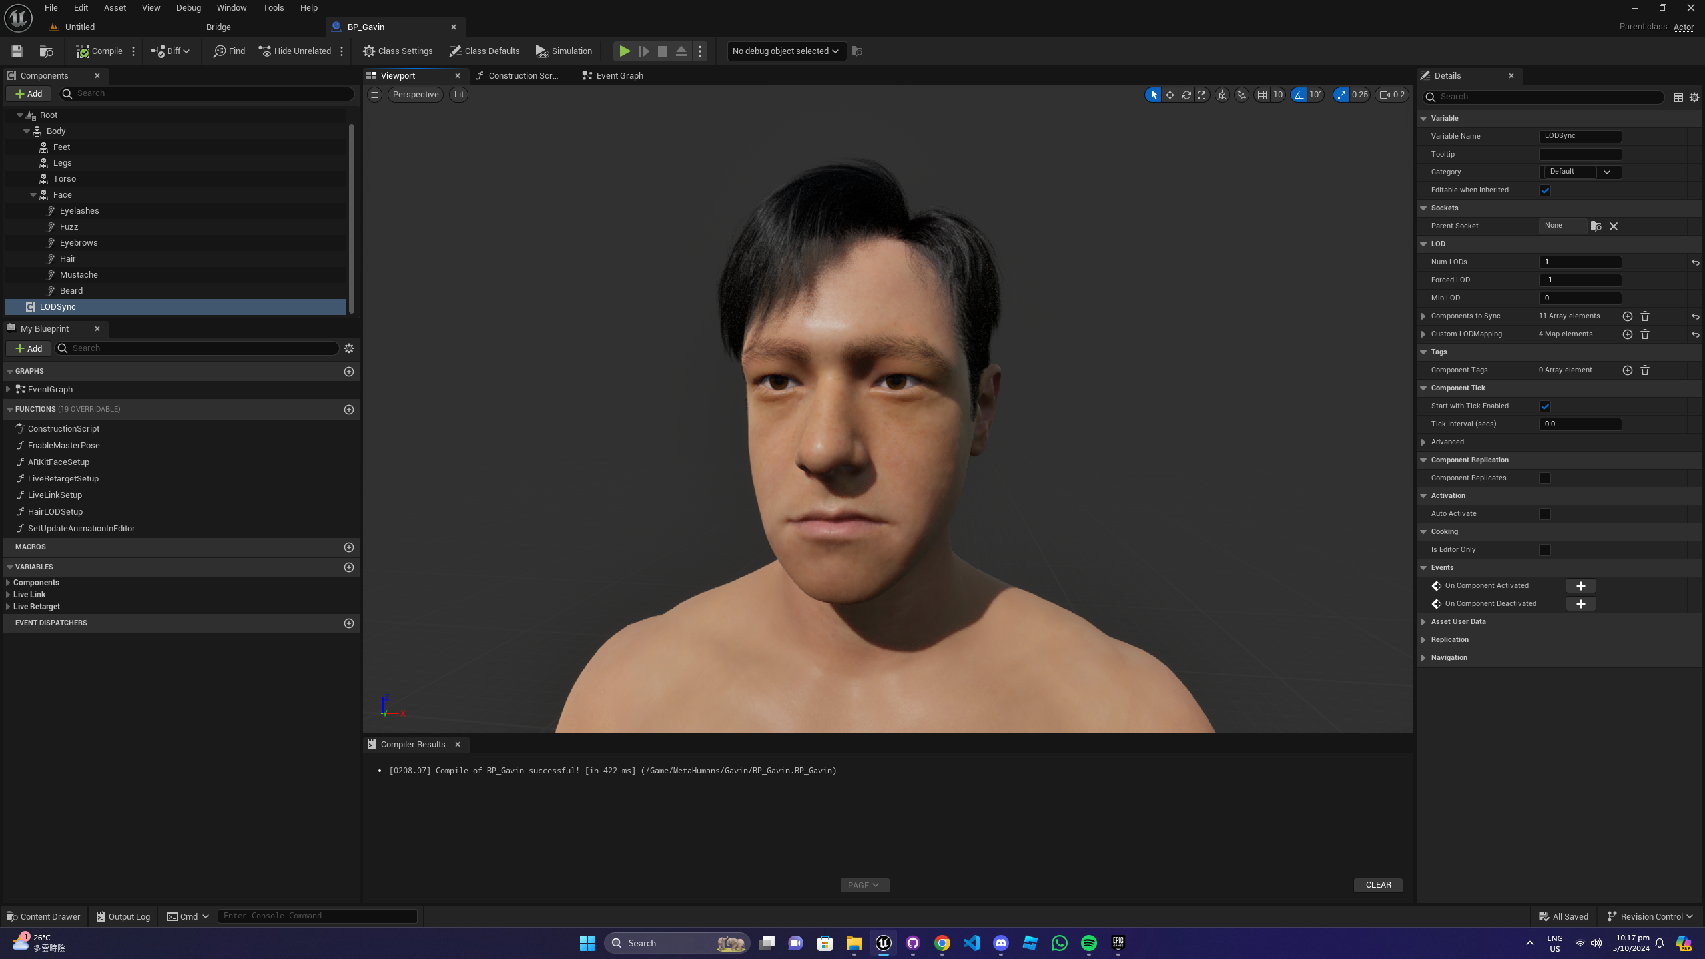Switch to the Event Graph tab
1705x959 pixels.
coord(613,76)
